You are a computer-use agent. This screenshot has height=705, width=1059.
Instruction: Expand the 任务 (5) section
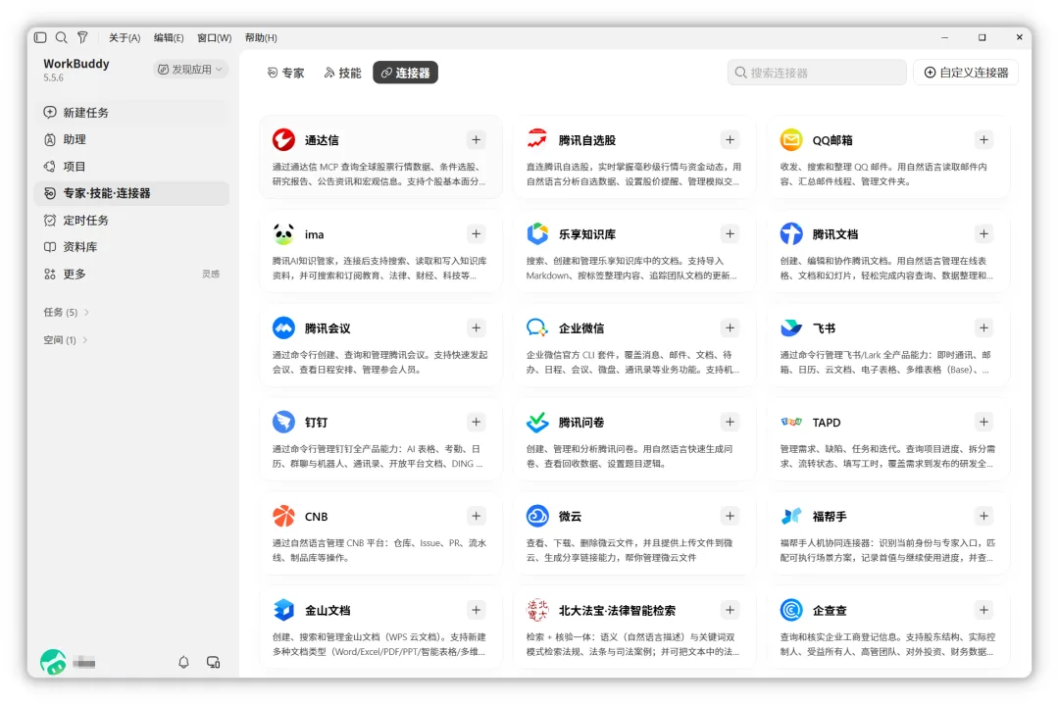click(67, 312)
